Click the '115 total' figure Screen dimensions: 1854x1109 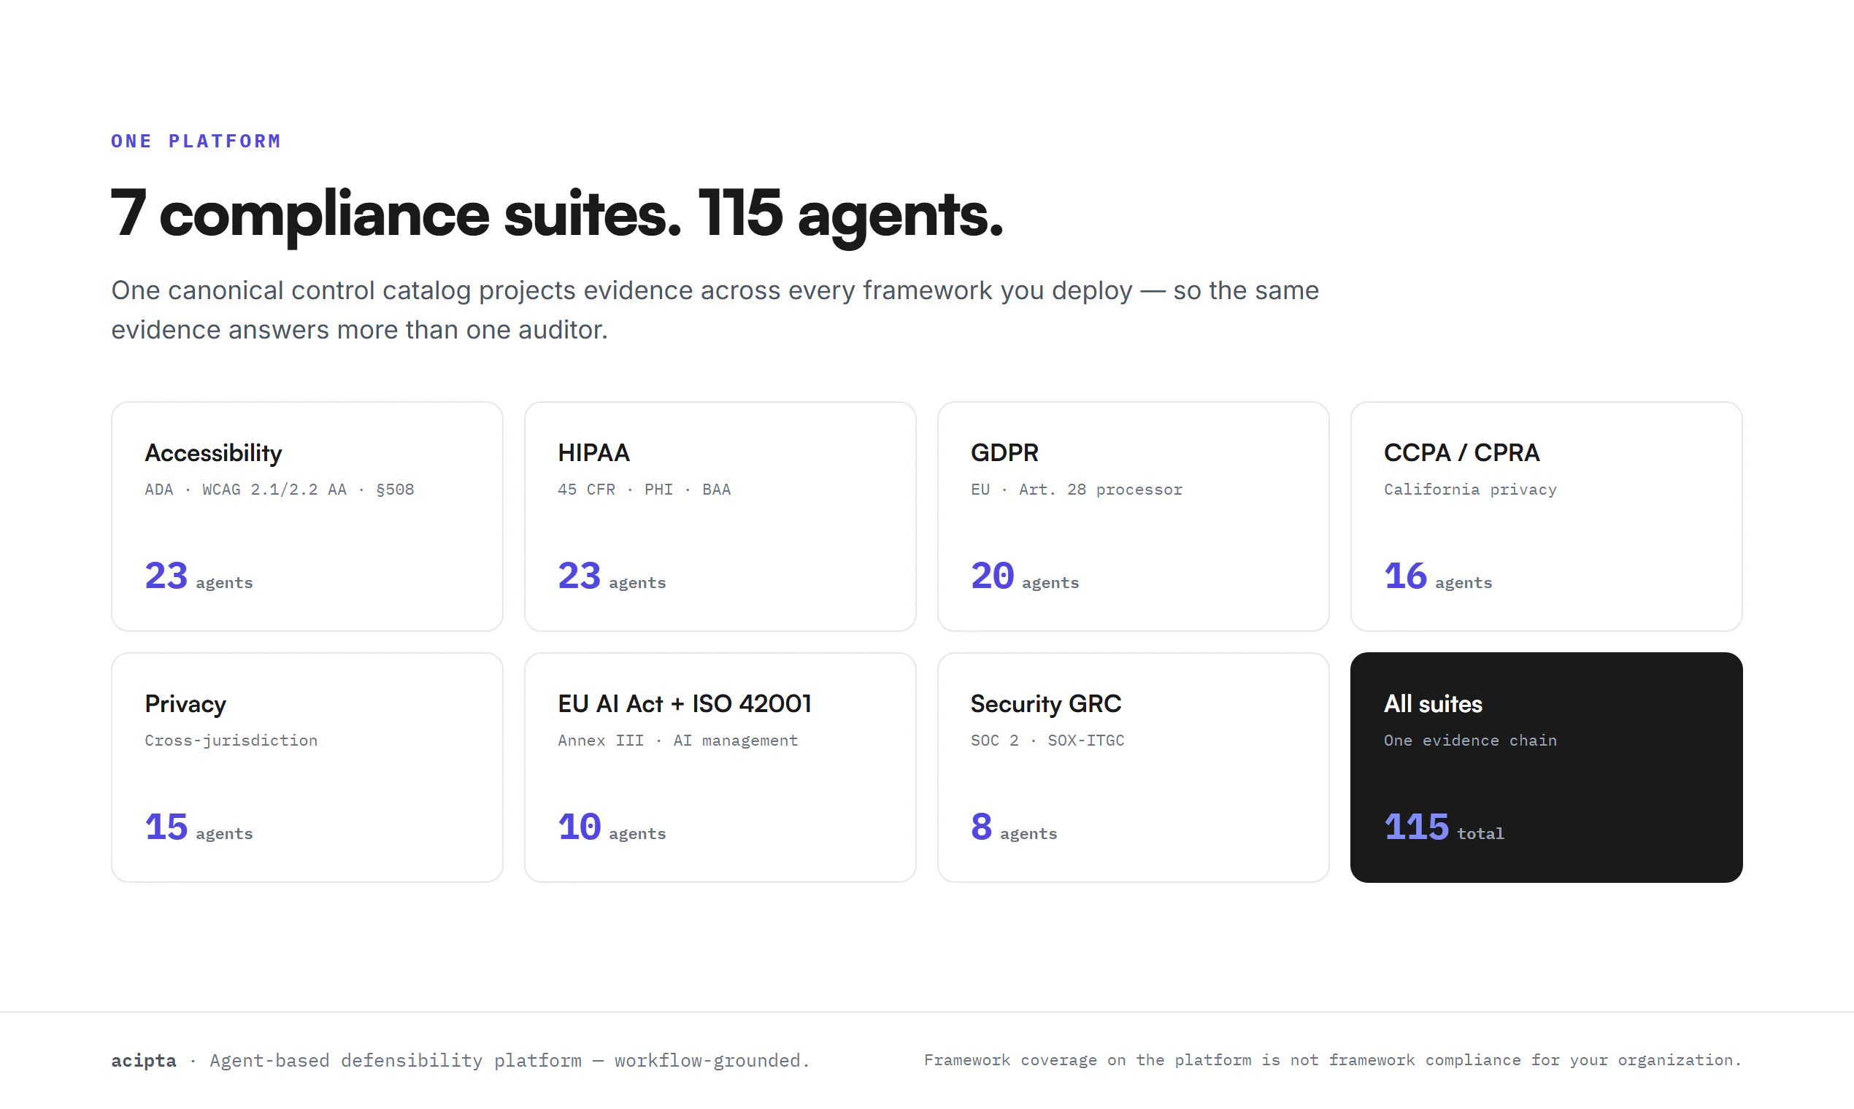(x=1444, y=828)
